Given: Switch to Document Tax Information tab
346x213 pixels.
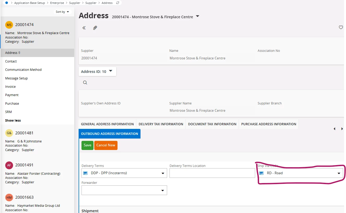Looking at the screenshot, I should click(212, 124).
